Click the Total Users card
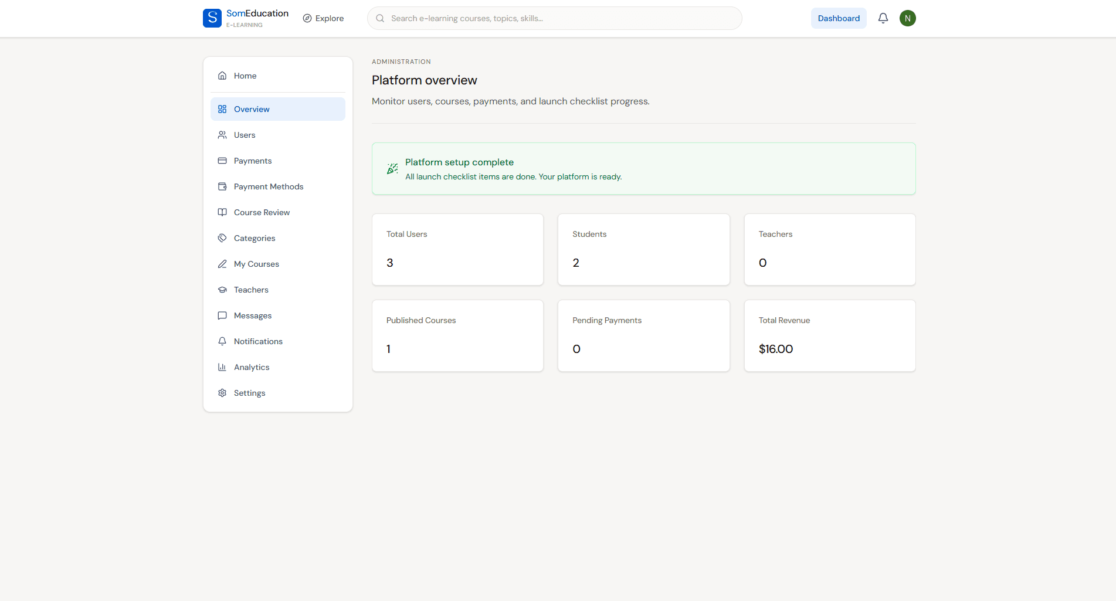 [x=457, y=250]
